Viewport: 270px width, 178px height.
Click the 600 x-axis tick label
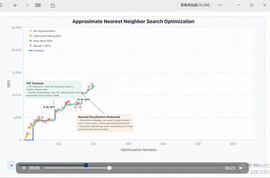[233, 144]
